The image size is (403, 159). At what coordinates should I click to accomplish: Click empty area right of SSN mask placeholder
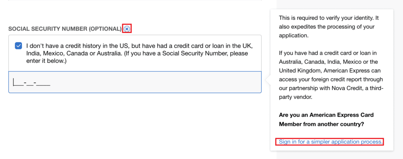tap(154, 82)
